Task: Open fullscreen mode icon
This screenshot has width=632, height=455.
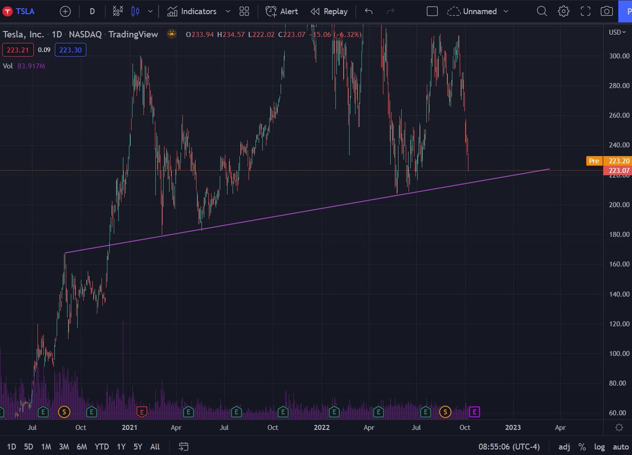Action: [585, 11]
